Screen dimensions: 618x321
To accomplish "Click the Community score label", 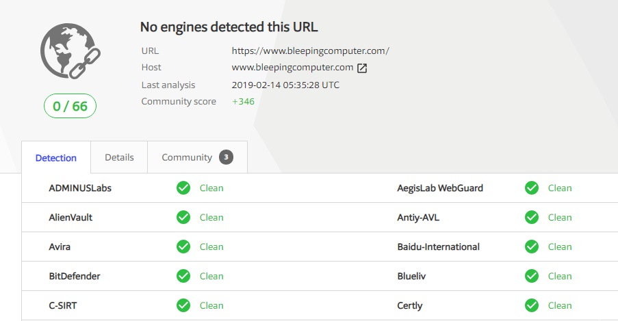I will (x=179, y=102).
